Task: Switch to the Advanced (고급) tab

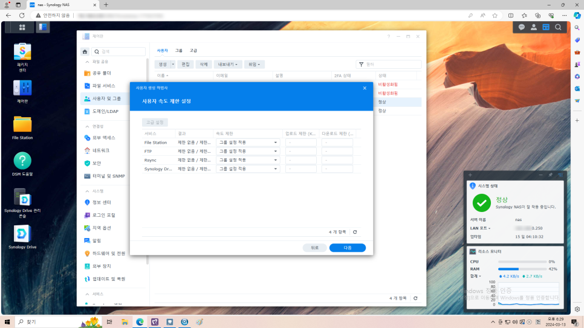Action: pyautogui.click(x=193, y=51)
